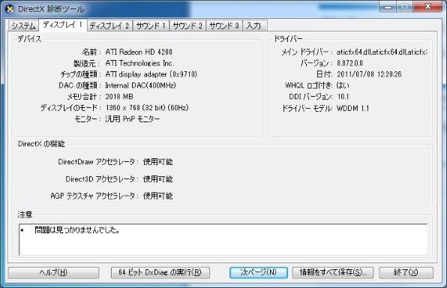Image resolution: width=447 pixels, height=288 pixels.
Task: Click the WHOL ロゴ付き value はい
Action: tap(343, 85)
